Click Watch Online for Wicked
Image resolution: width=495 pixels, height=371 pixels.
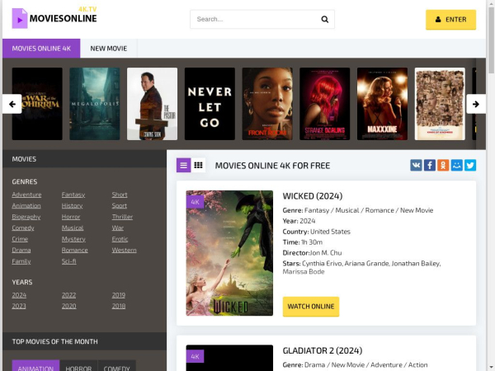pyautogui.click(x=311, y=307)
